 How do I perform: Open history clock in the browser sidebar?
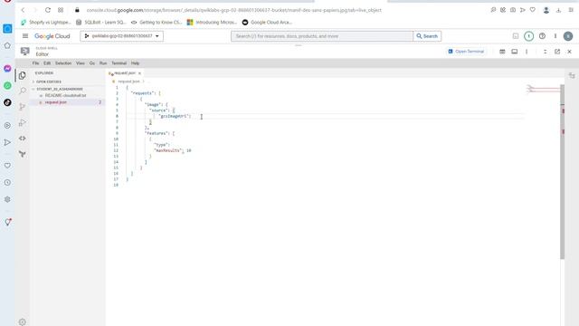(7, 182)
